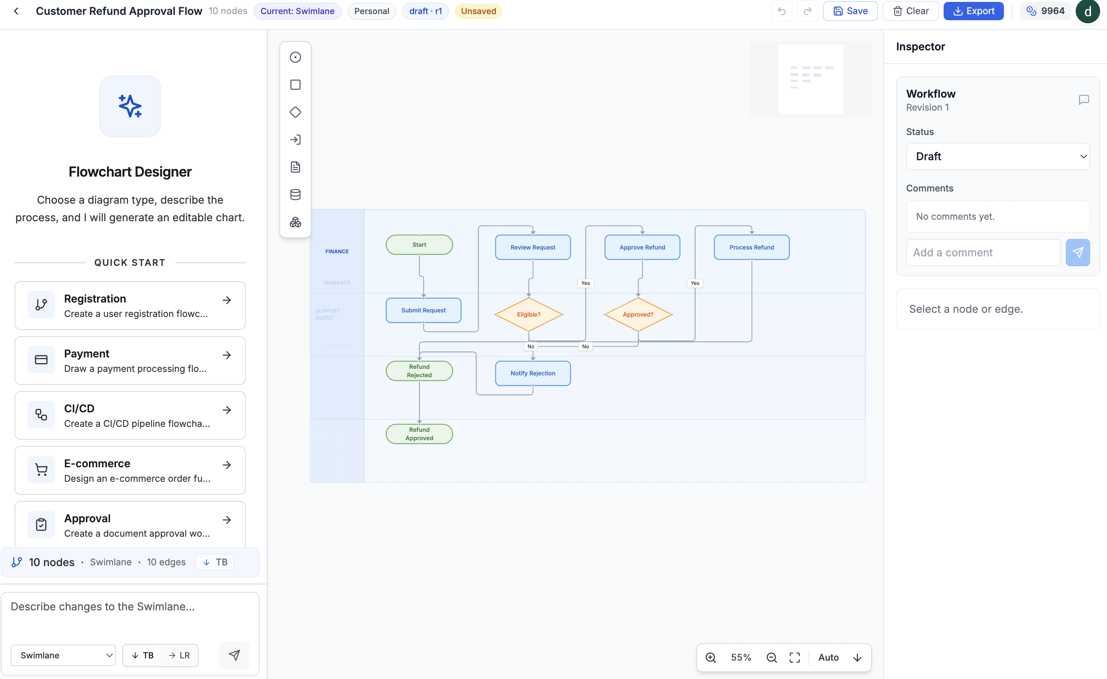Send the comment
The image size is (1107, 679).
[1077, 253]
